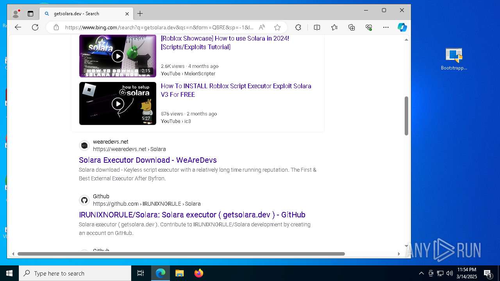Toggle Split screen view
Screen dimensions: 500x281
317,27
